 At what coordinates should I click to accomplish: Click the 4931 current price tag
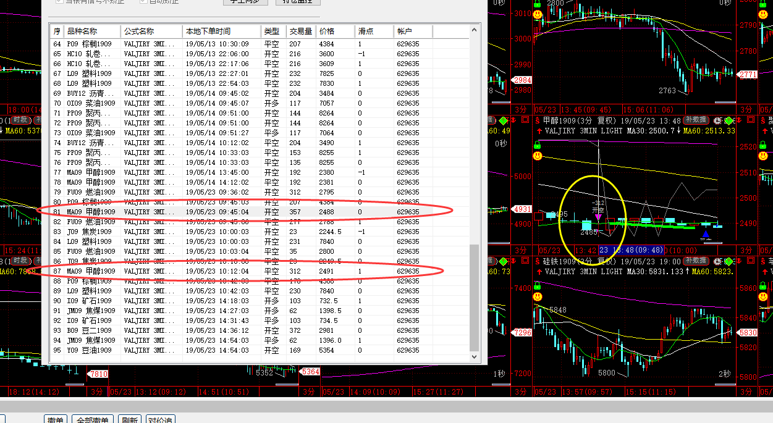click(x=523, y=209)
